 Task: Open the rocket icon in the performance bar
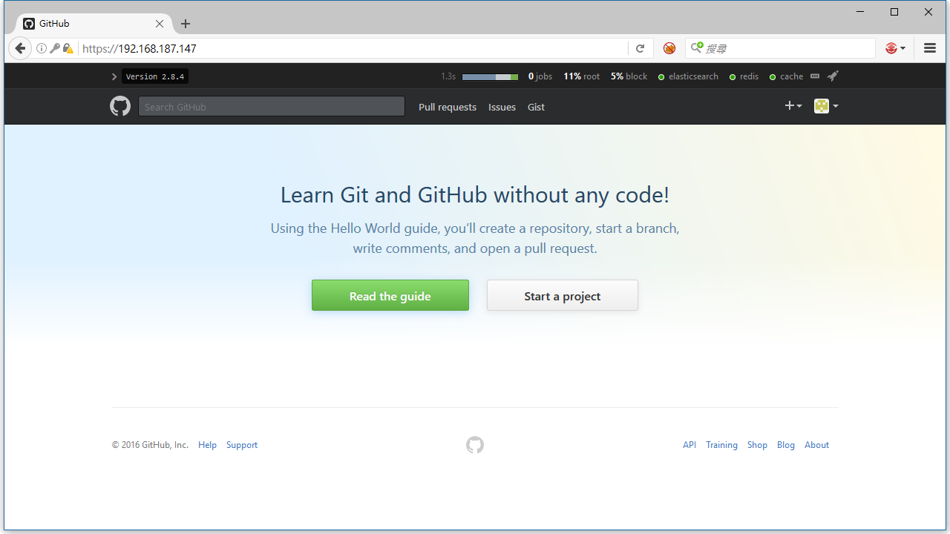point(832,76)
